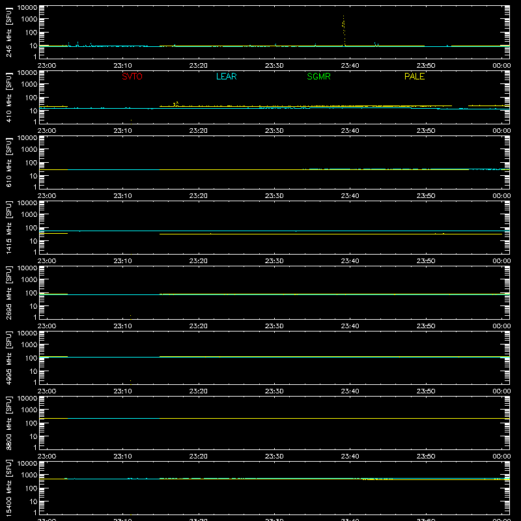
Task: Click the cyan LEAR station legend label
Action: tap(226, 76)
